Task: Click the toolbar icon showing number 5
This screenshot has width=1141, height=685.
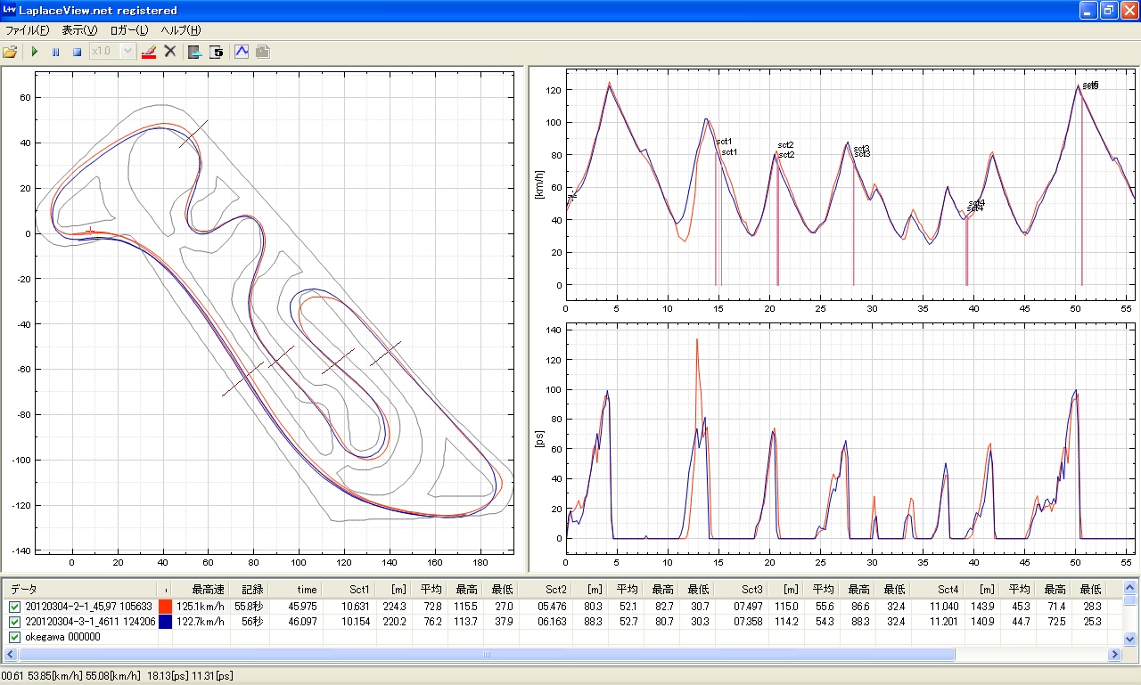Action: point(217,52)
